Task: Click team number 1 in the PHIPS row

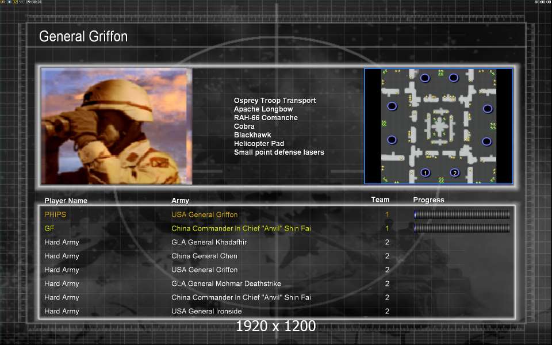Action: coord(387,214)
